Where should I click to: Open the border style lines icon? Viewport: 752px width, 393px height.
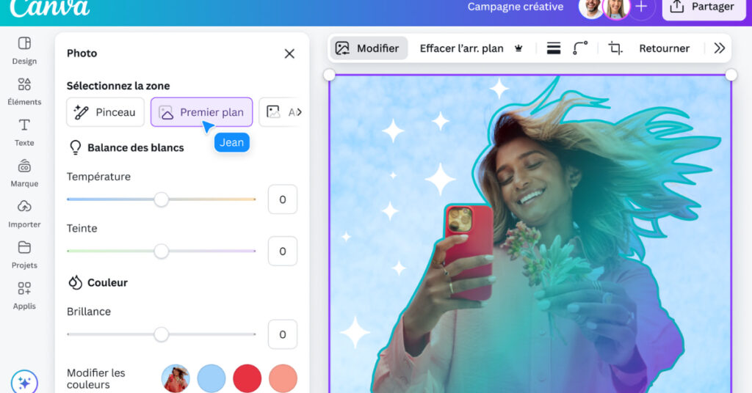pos(554,48)
